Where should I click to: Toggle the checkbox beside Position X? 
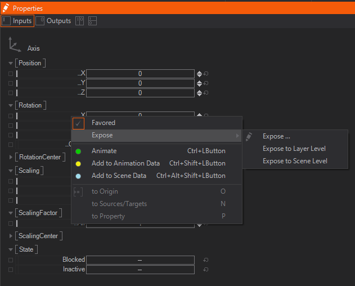(10, 74)
